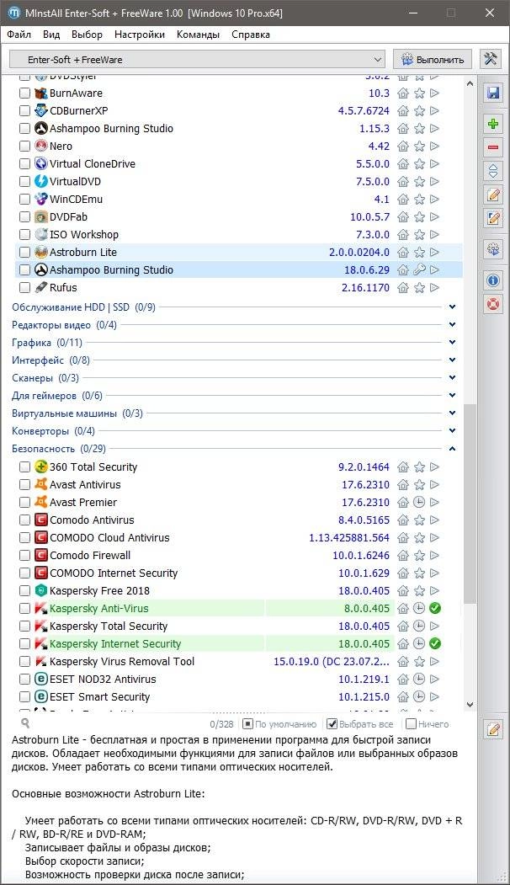
Task: Click green checkmark in Kaspersky Internet Security row
Action: point(435,643)
